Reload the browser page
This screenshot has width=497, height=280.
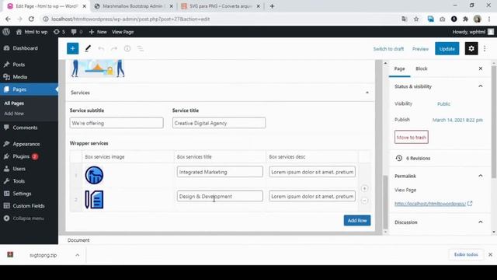[31, 19]
